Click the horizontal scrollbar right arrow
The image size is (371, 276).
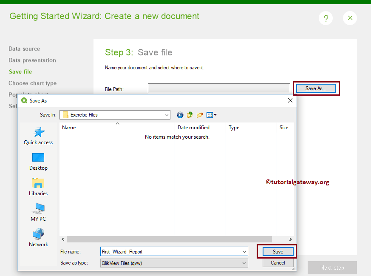pyautogui.click(x=291, y=239)
